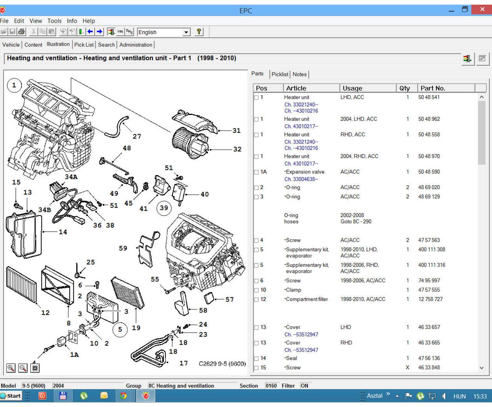
Task: Click the EPC app taskbar icon
Action: (146, 396)
